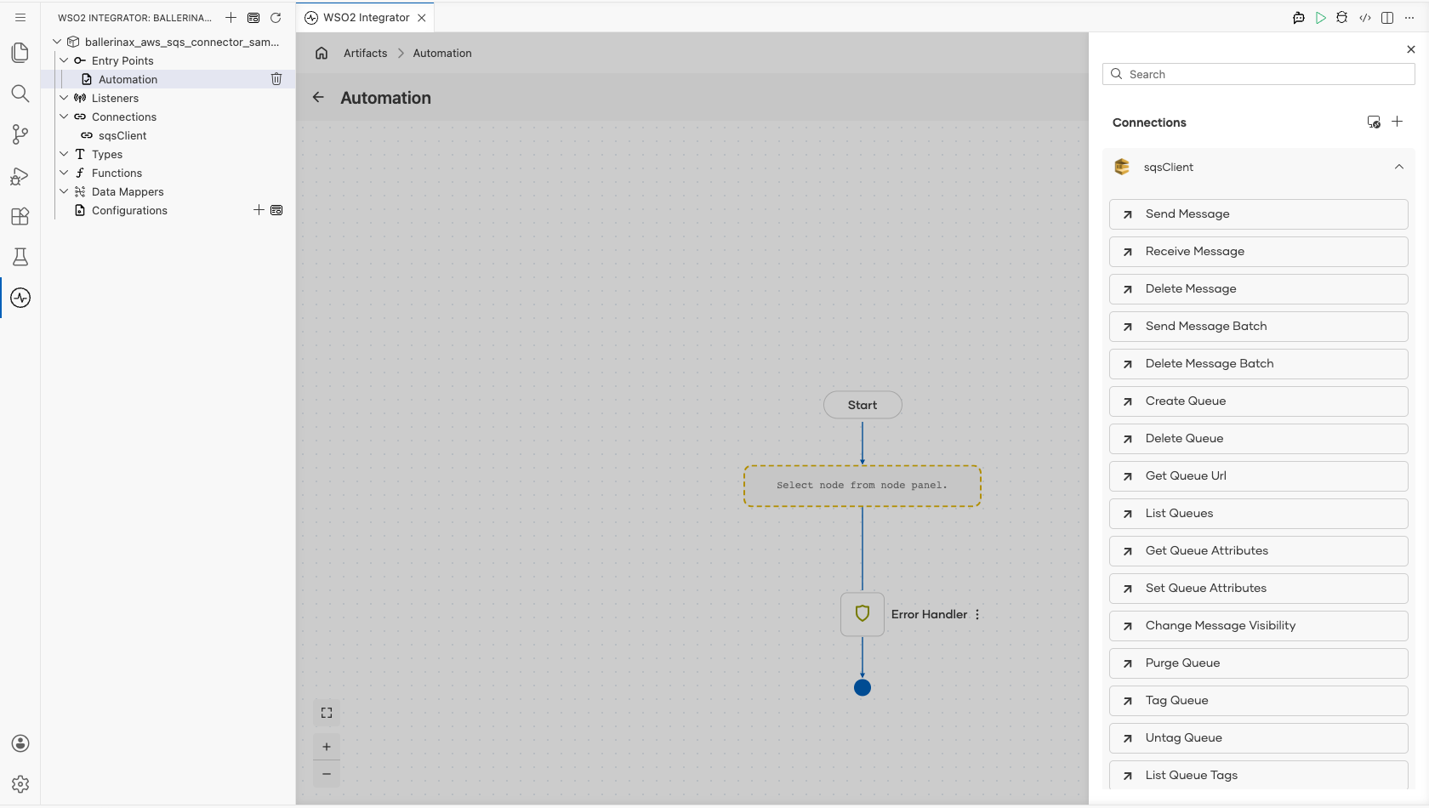
Task: Open the Extensions view
Action: tap(20, 216)
